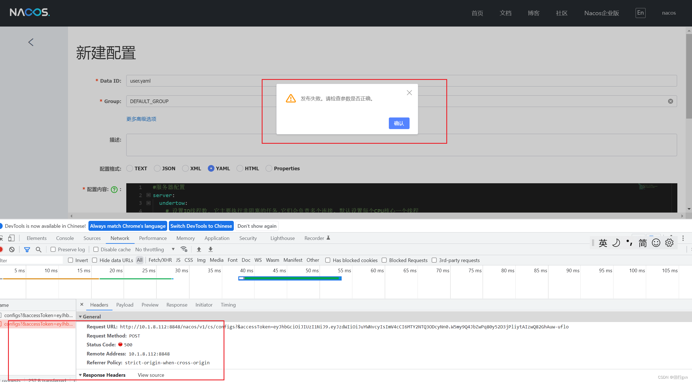Select the JSON configuration format radio button
This screenshot has height=382, width=692.
click(157, 168)
